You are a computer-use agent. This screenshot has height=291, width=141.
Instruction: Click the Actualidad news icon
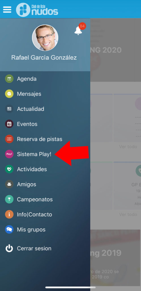[9, 109]
